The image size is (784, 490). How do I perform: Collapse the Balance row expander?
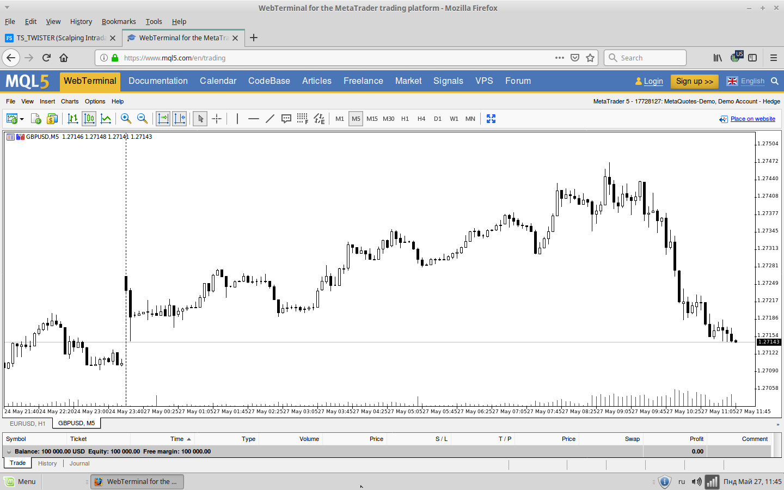pyautogui.click(x=9, y=451)
